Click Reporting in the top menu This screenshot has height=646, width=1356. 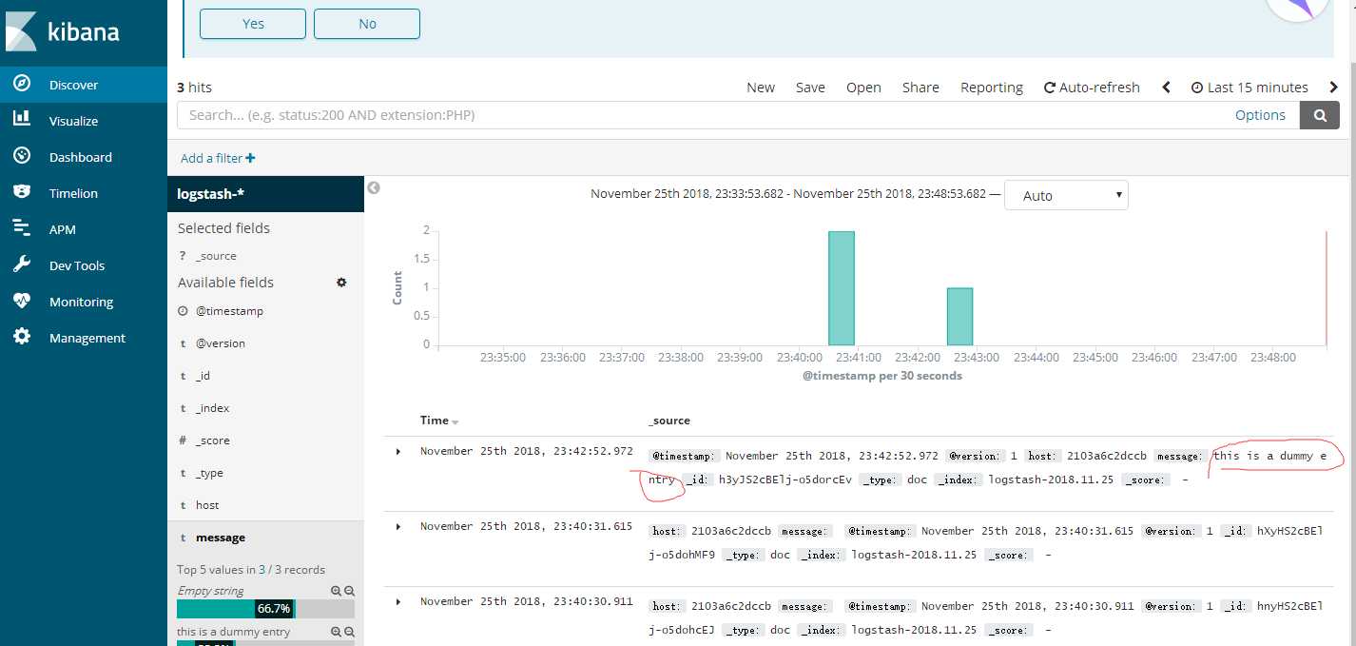[x=992, y=88]
